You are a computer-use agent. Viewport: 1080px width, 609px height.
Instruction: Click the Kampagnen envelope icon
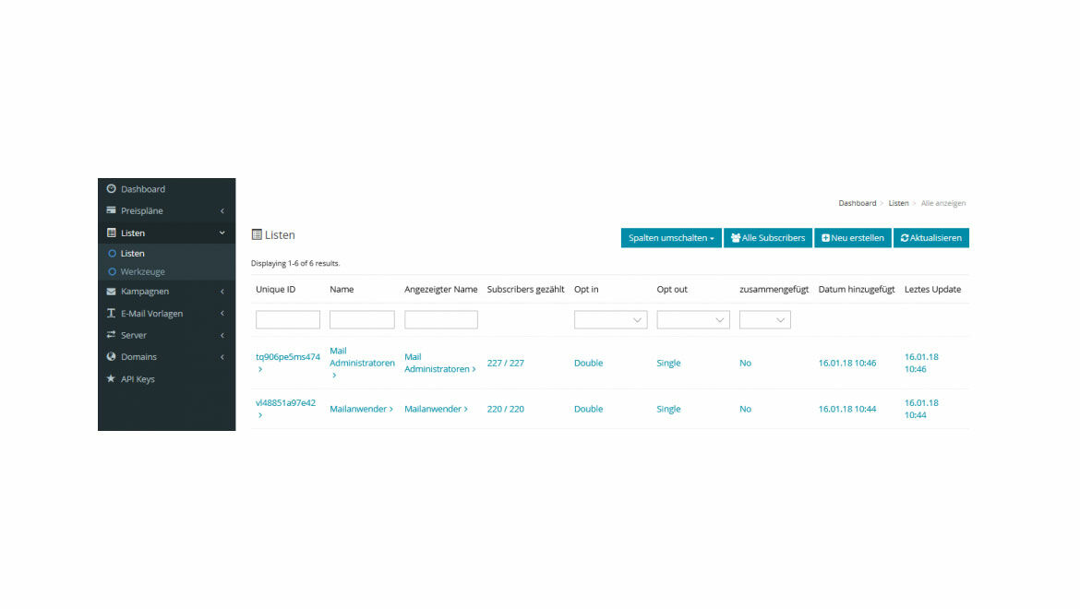(111, 291)
